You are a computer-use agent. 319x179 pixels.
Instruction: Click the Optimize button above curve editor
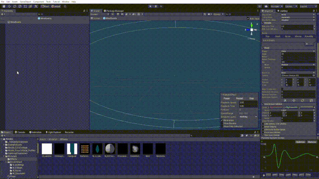click(300, 142)
